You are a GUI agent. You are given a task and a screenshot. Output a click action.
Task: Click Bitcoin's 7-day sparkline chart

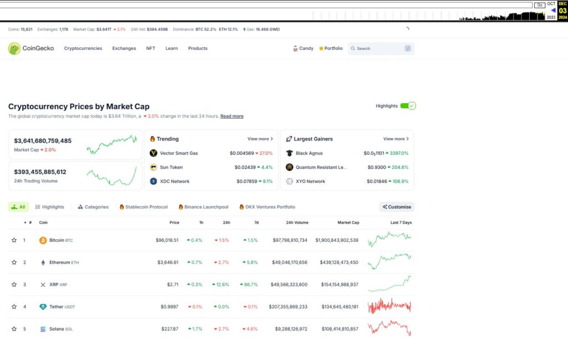(x=389, y=239)
